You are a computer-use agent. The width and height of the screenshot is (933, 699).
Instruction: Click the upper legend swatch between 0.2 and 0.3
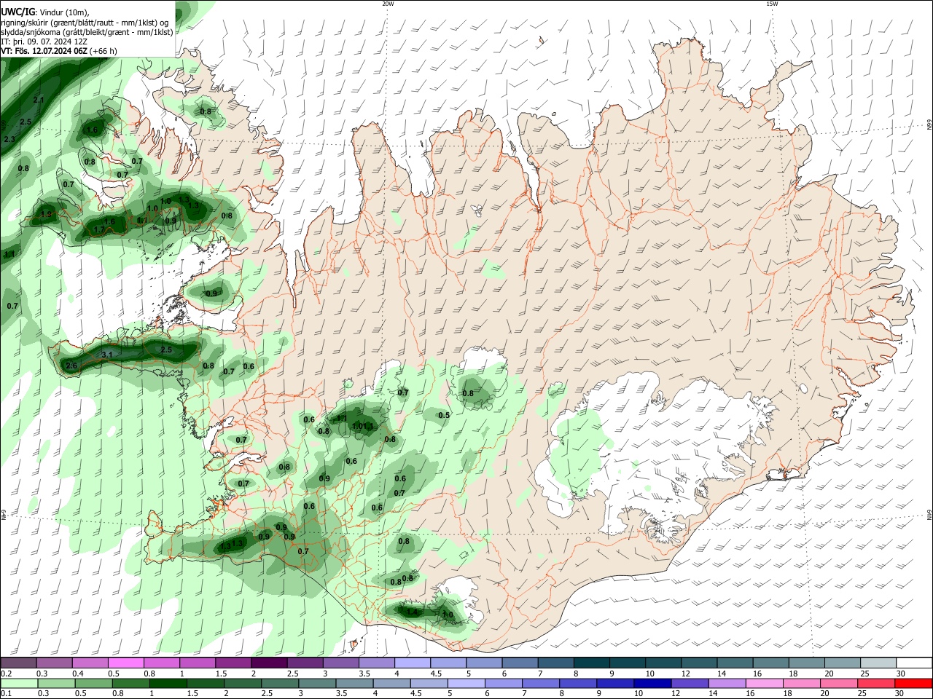18,663
